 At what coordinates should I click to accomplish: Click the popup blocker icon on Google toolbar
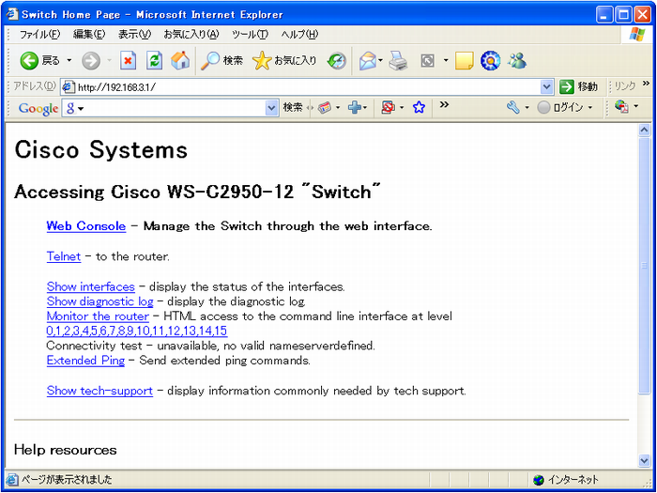pos(388,108)
